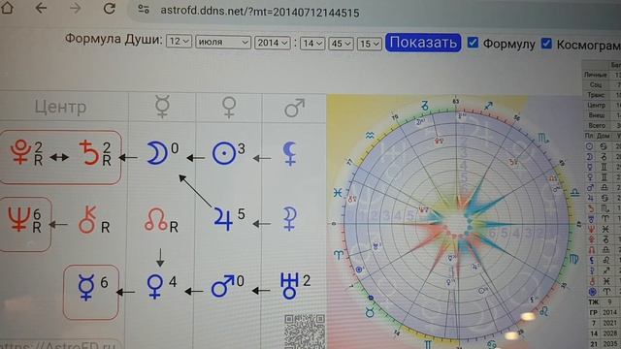Screen dimensions: 621x349
Task: Open the year dropdown showing 2014
Action: coord(272,43)
